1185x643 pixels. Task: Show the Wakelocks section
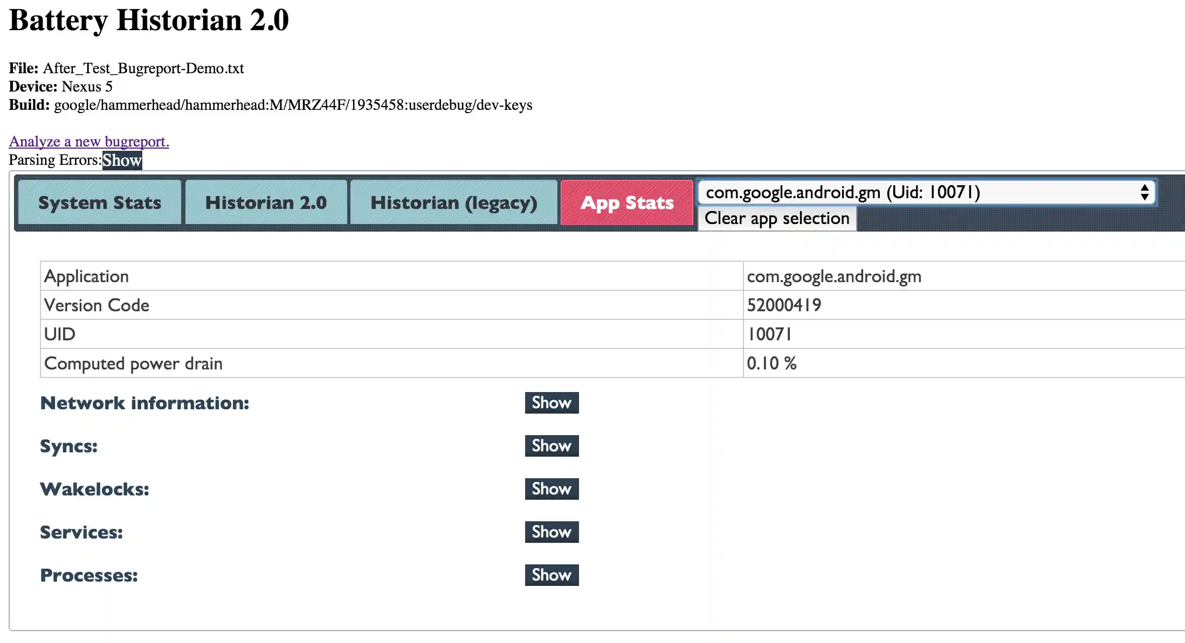pos(552,489)
